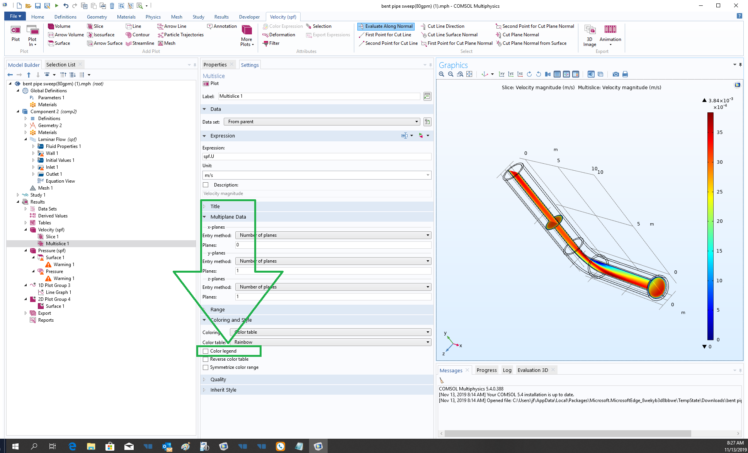Viewport: 748px width, 453px height.
Task: Expand the Quality section
Action: coord(218,380)
